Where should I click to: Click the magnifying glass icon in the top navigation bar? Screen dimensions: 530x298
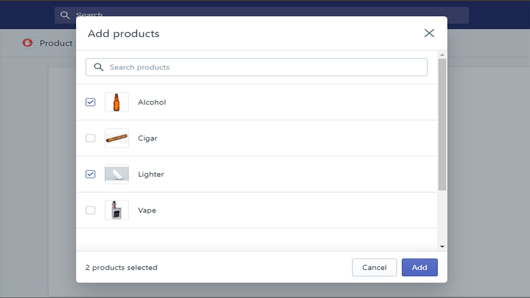click(65, 15)
